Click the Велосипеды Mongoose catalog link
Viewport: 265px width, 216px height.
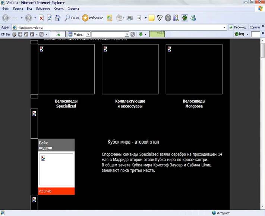[194, 104]
